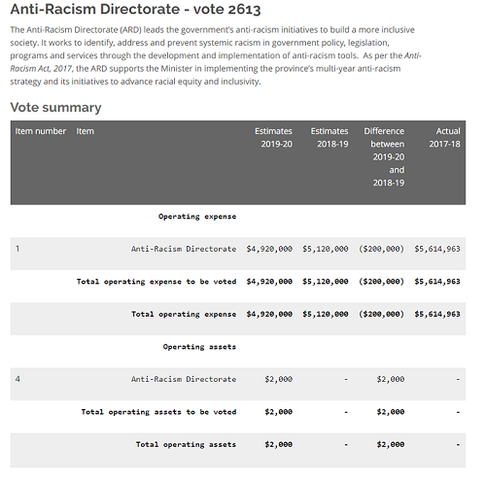This screenshot has width=486, height=479.
Task: Select Total operating expense to be voted label
Action: 156,282
